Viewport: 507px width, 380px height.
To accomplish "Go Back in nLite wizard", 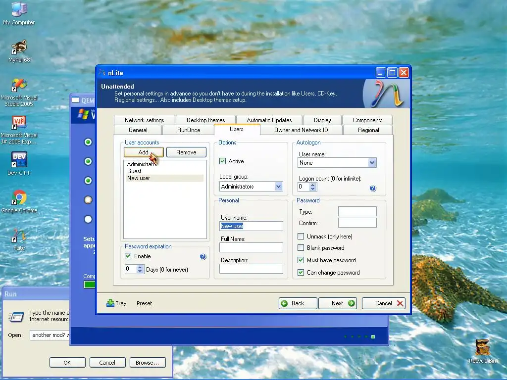I will 298,303.
